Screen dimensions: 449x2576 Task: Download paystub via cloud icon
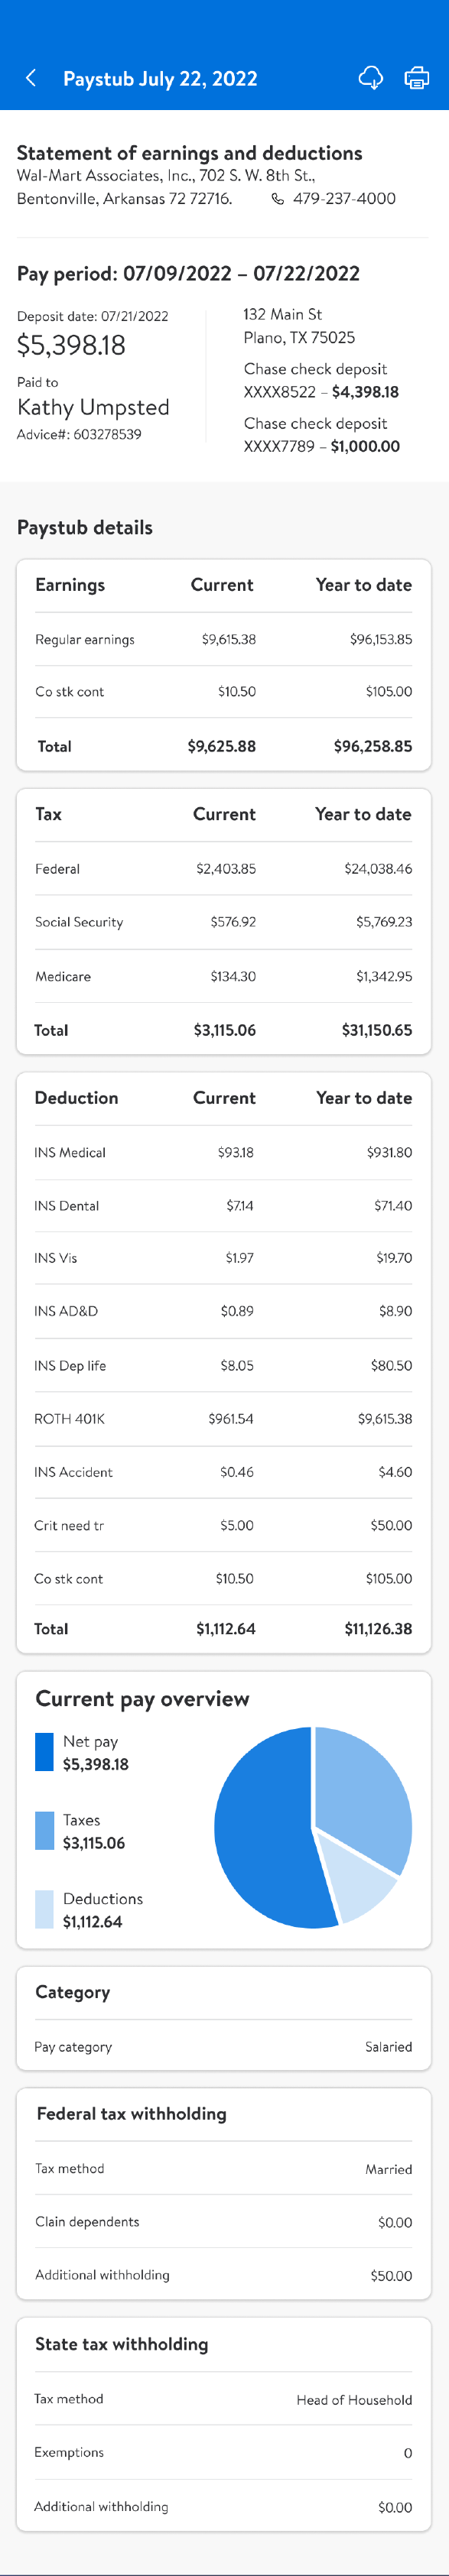pyautogui.click(x=371, y=78)
